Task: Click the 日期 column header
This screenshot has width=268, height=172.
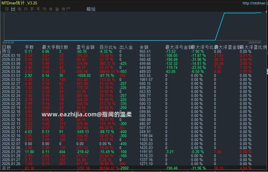Action: tap(6, 47)
